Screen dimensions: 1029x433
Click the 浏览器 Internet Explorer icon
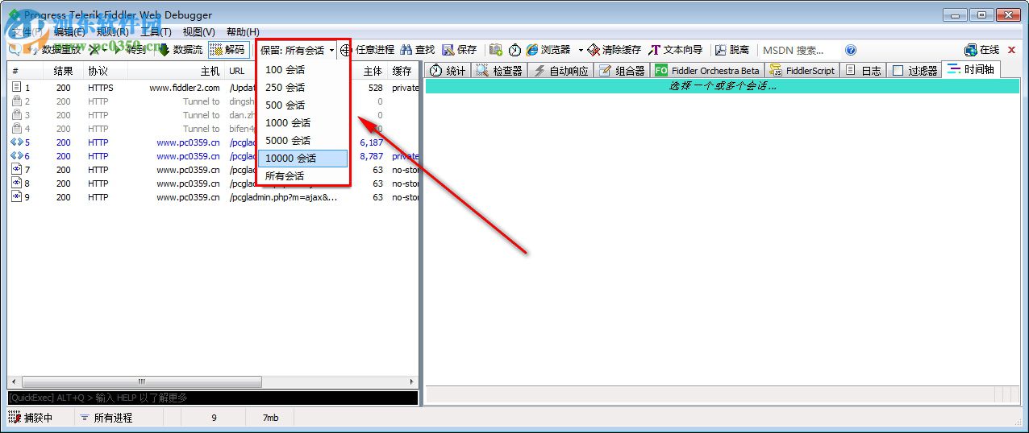532,50
